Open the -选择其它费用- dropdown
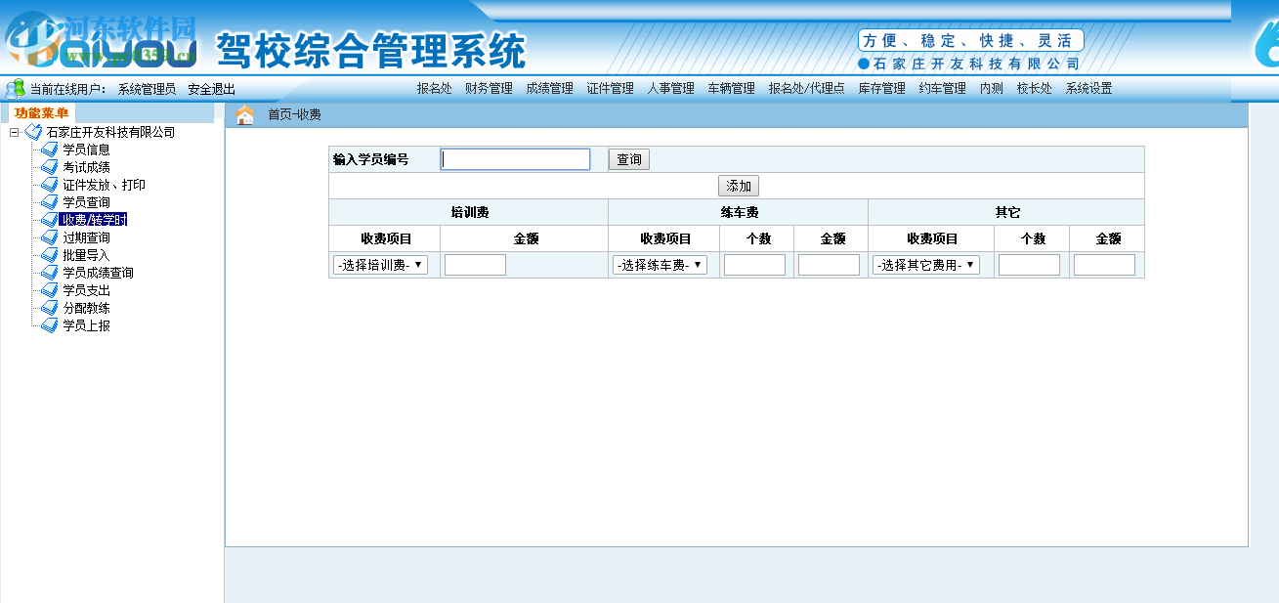This screenshot has width=1279, height=603. coord(923,264)
